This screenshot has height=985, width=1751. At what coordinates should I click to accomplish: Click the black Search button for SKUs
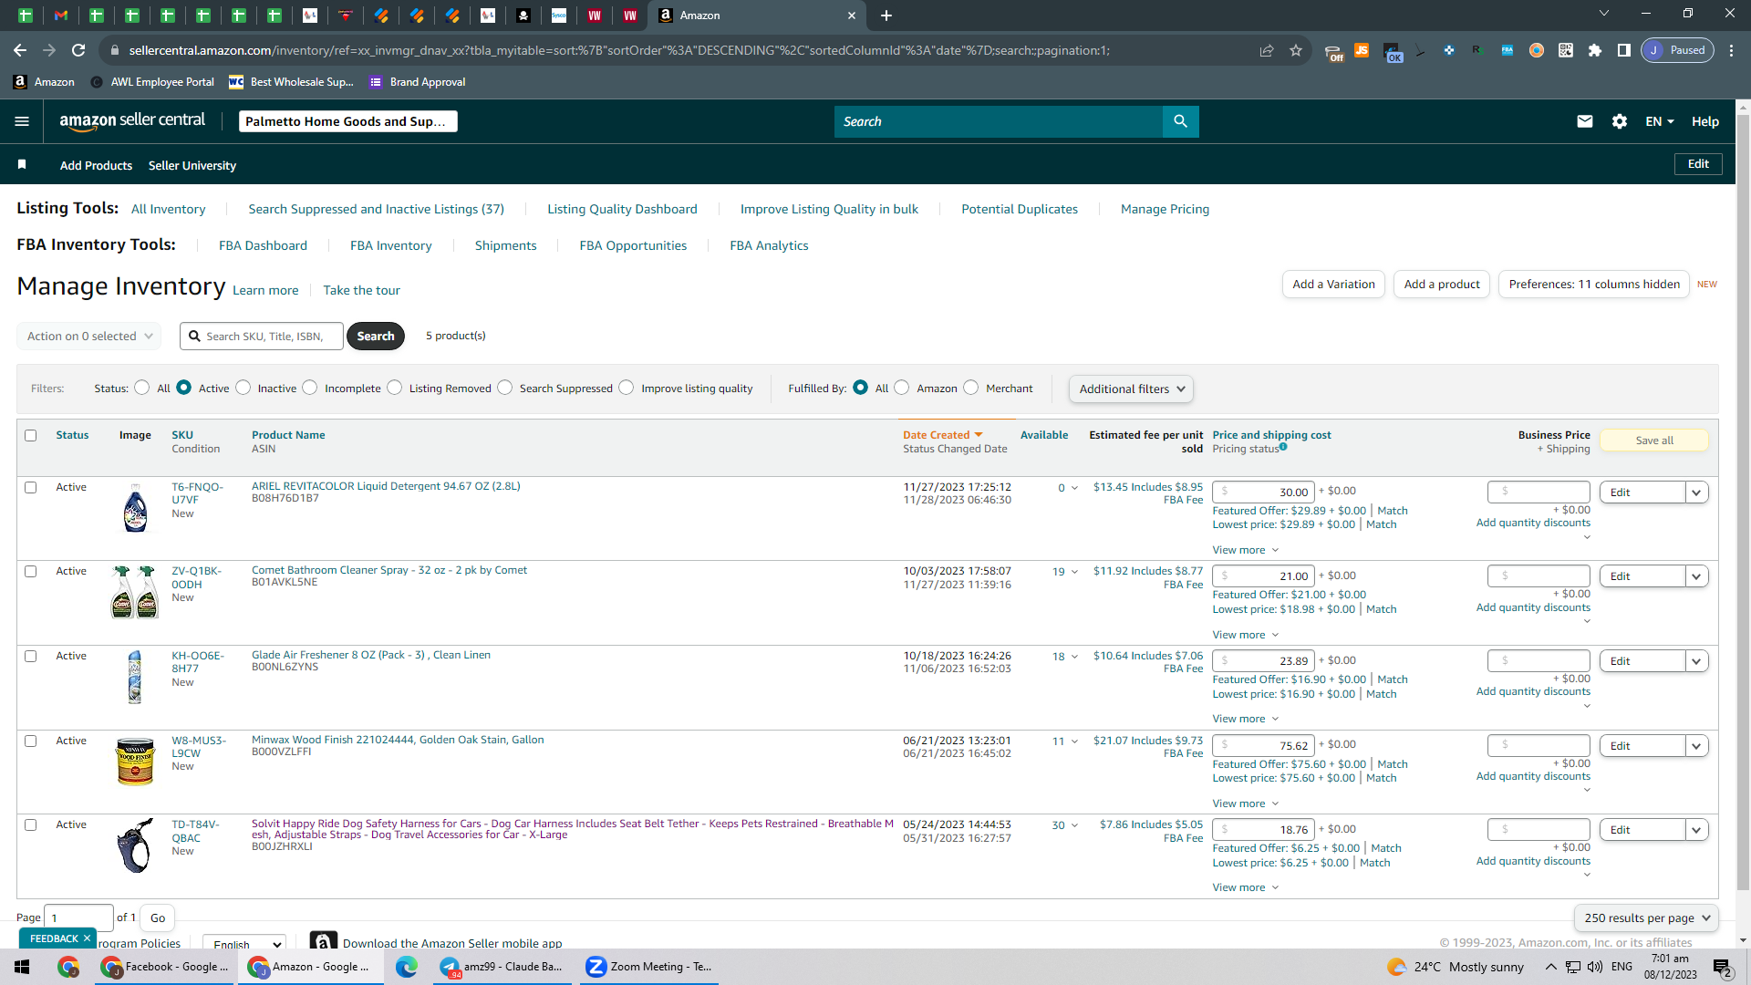coord(376,337)
